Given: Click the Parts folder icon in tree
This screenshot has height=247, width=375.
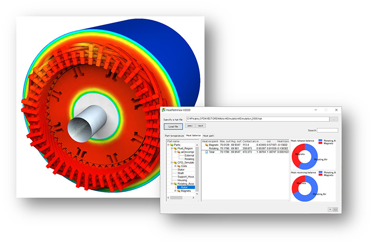Looking at the screenshot, I should coord(171,145).
